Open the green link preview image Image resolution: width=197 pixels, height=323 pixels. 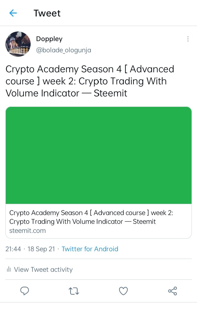pos(99,155)
